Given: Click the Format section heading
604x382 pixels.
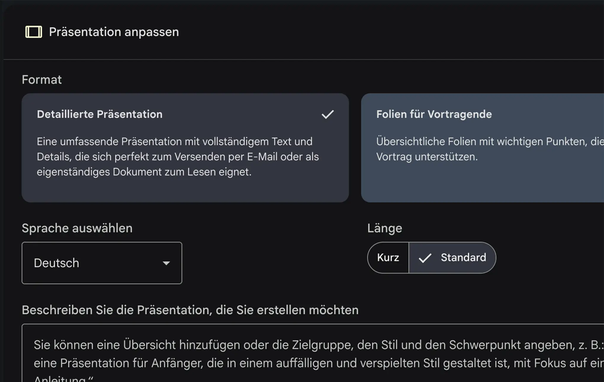Looking at the screenshot, I should (x=42, y=80).
